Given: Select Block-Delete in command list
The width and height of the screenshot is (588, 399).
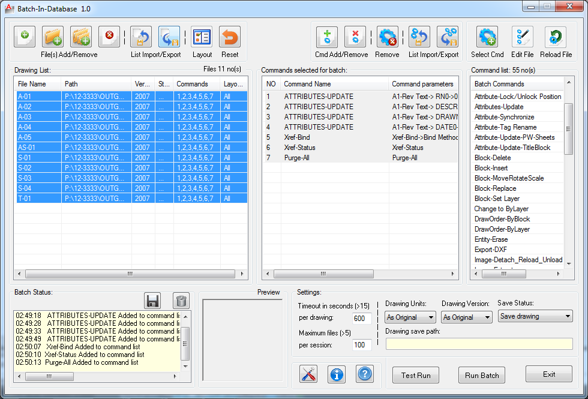Looking at the screenshot, I should (517, 157).
